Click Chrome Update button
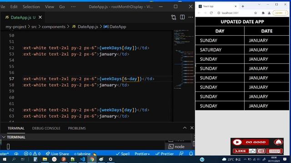Viewport: 291px width, 163px height. (280, 13)
